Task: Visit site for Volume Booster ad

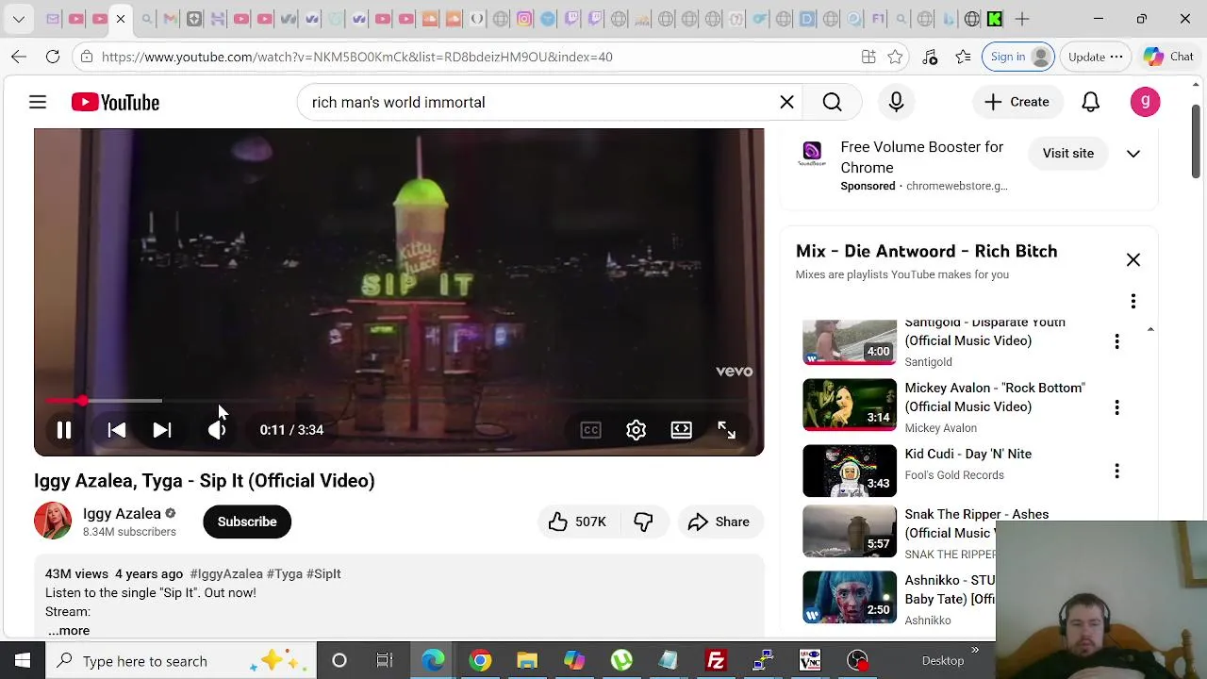Action: coord(1068,153)
